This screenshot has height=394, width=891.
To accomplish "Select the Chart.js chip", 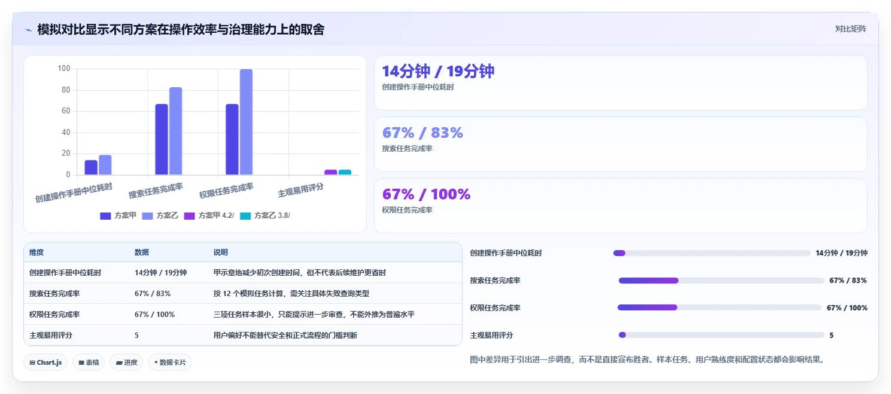I will point(45,362).
